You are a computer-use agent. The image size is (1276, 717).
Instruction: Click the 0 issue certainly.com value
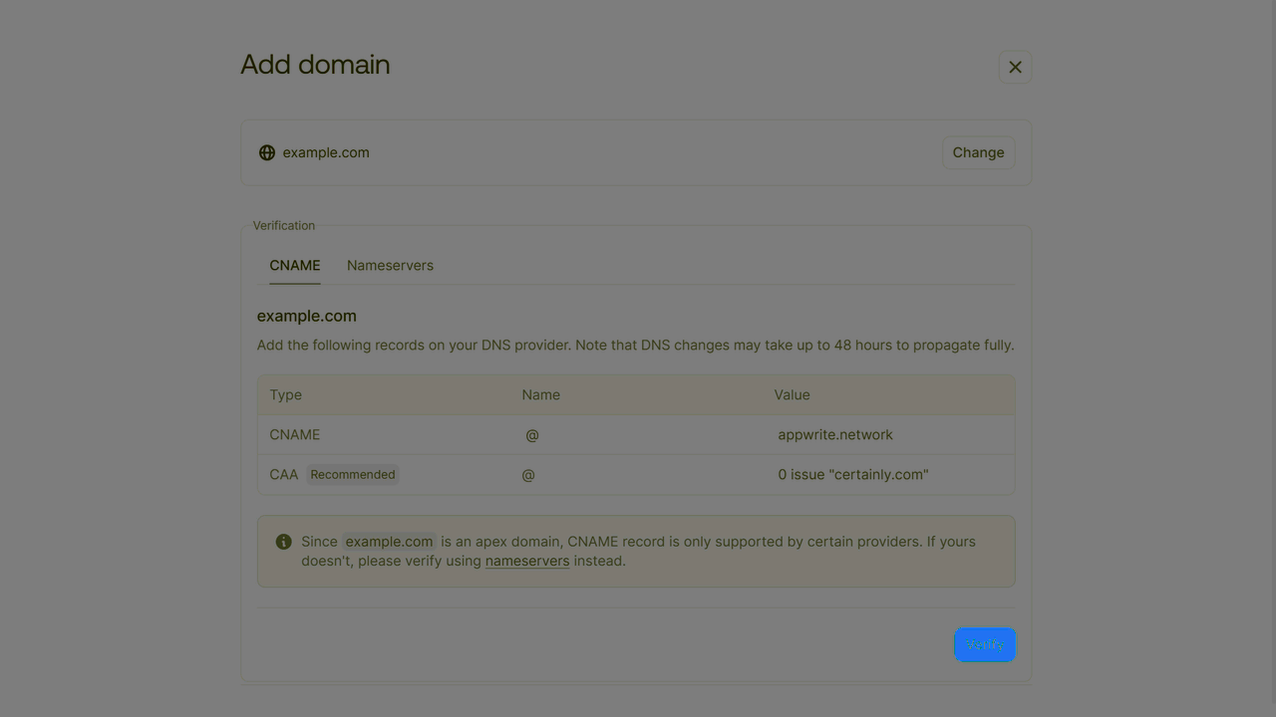tap(853, 474)
